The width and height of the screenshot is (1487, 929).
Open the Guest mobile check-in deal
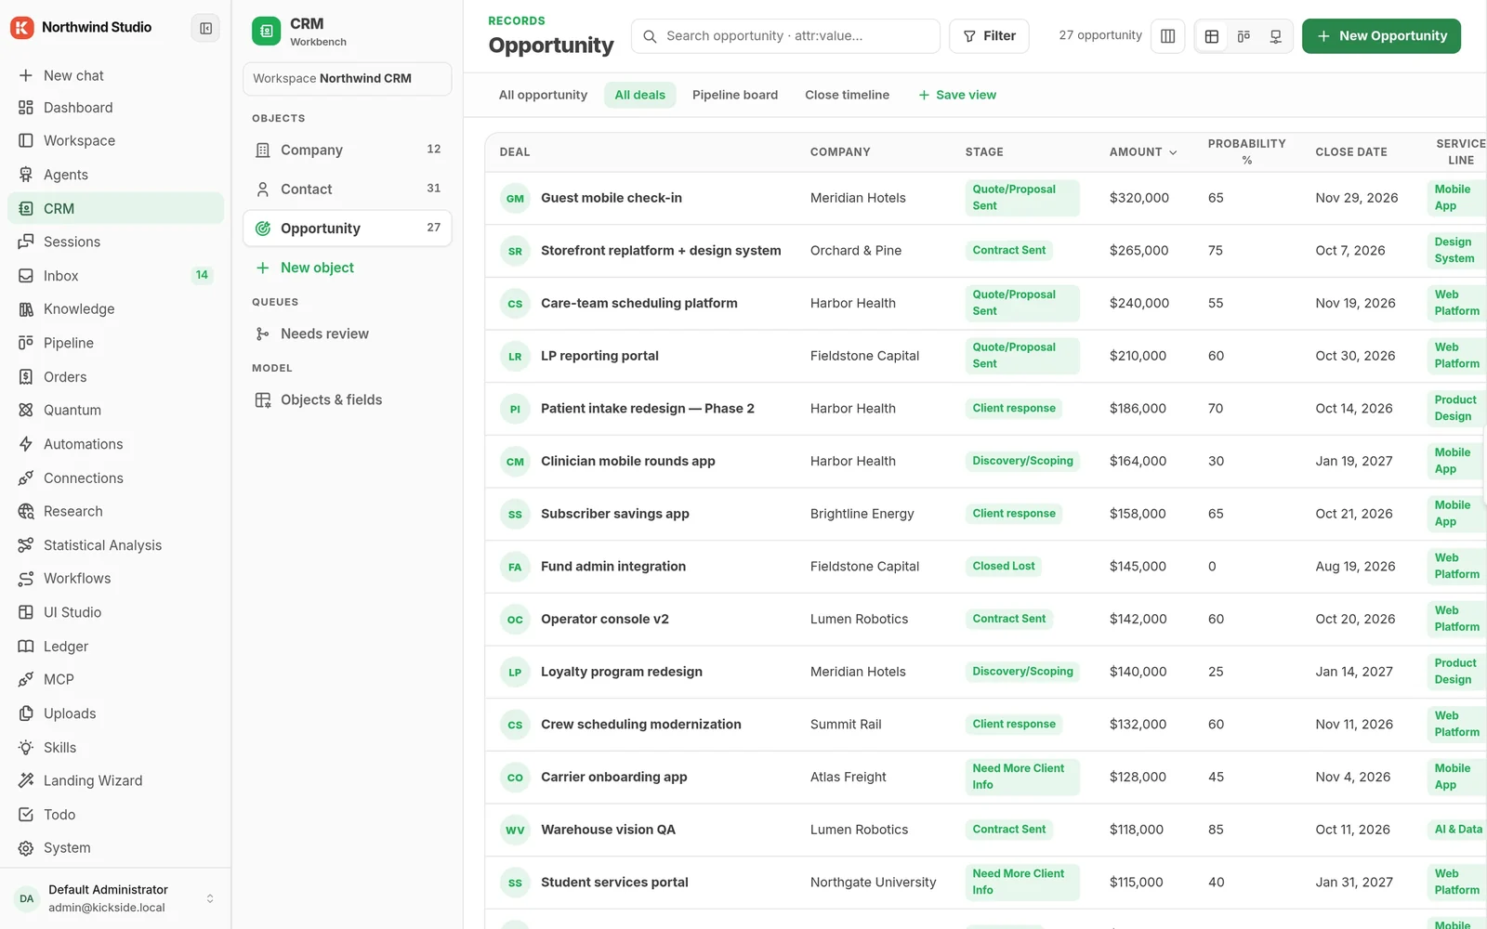[612, 198]
